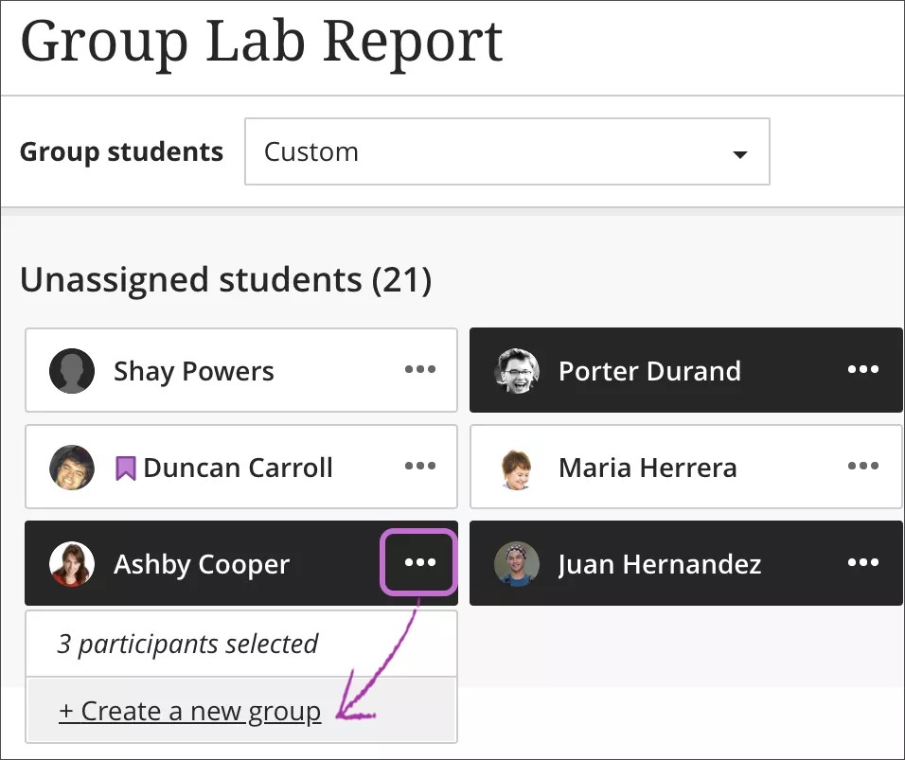Open Shay Powers' options menu
Image resolution: width=905 pixels, height=760 pixels.
point(419,371)
